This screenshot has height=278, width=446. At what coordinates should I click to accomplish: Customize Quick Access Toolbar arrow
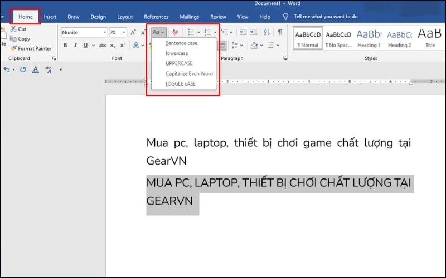[x=60, y=69]
